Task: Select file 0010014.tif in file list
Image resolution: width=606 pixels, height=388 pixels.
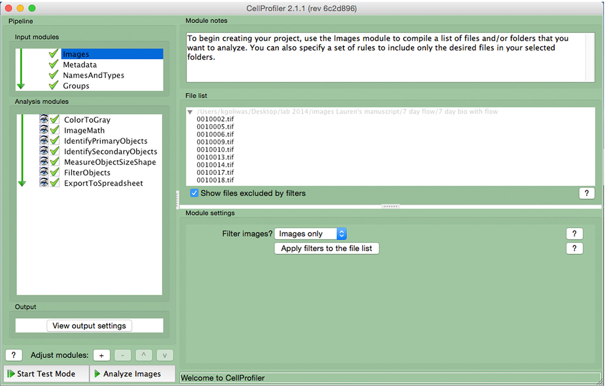Action: pyautogui.click(x=215, y=165)
